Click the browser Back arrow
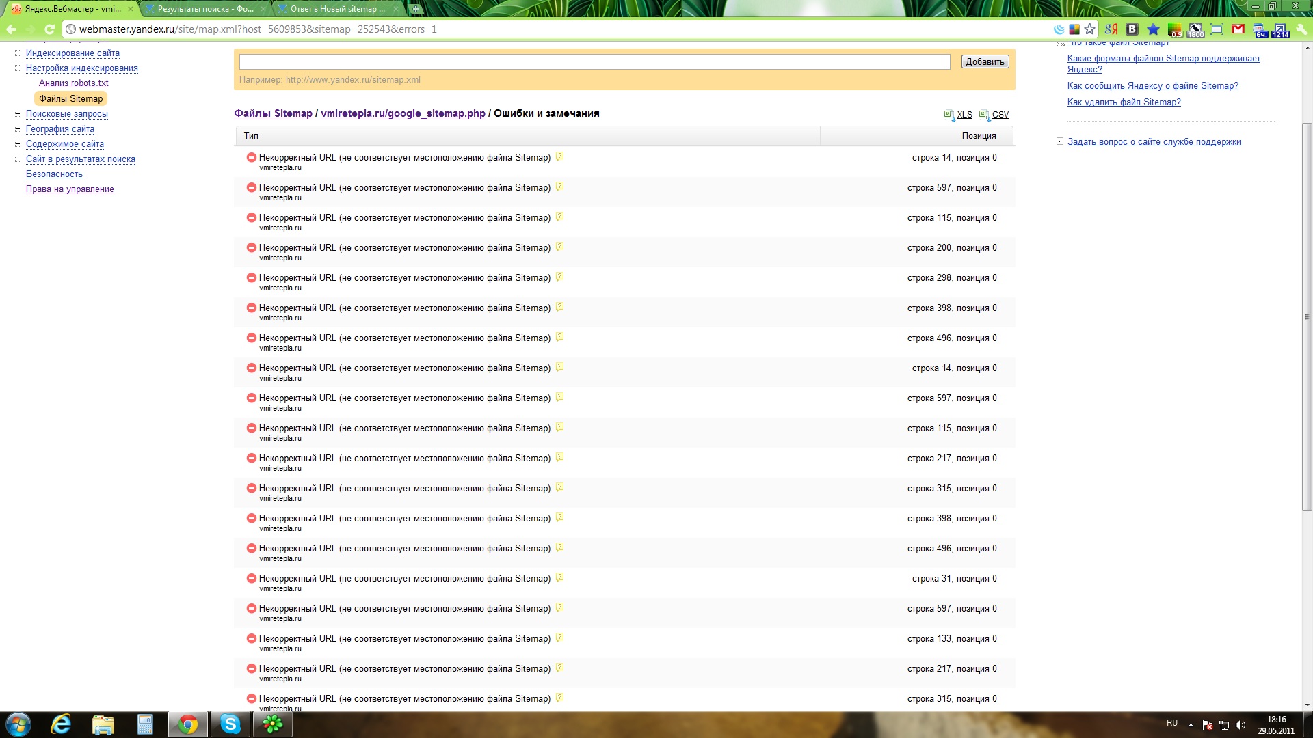The width and height of the screenshot is (1313, 738). coord(11,29)
